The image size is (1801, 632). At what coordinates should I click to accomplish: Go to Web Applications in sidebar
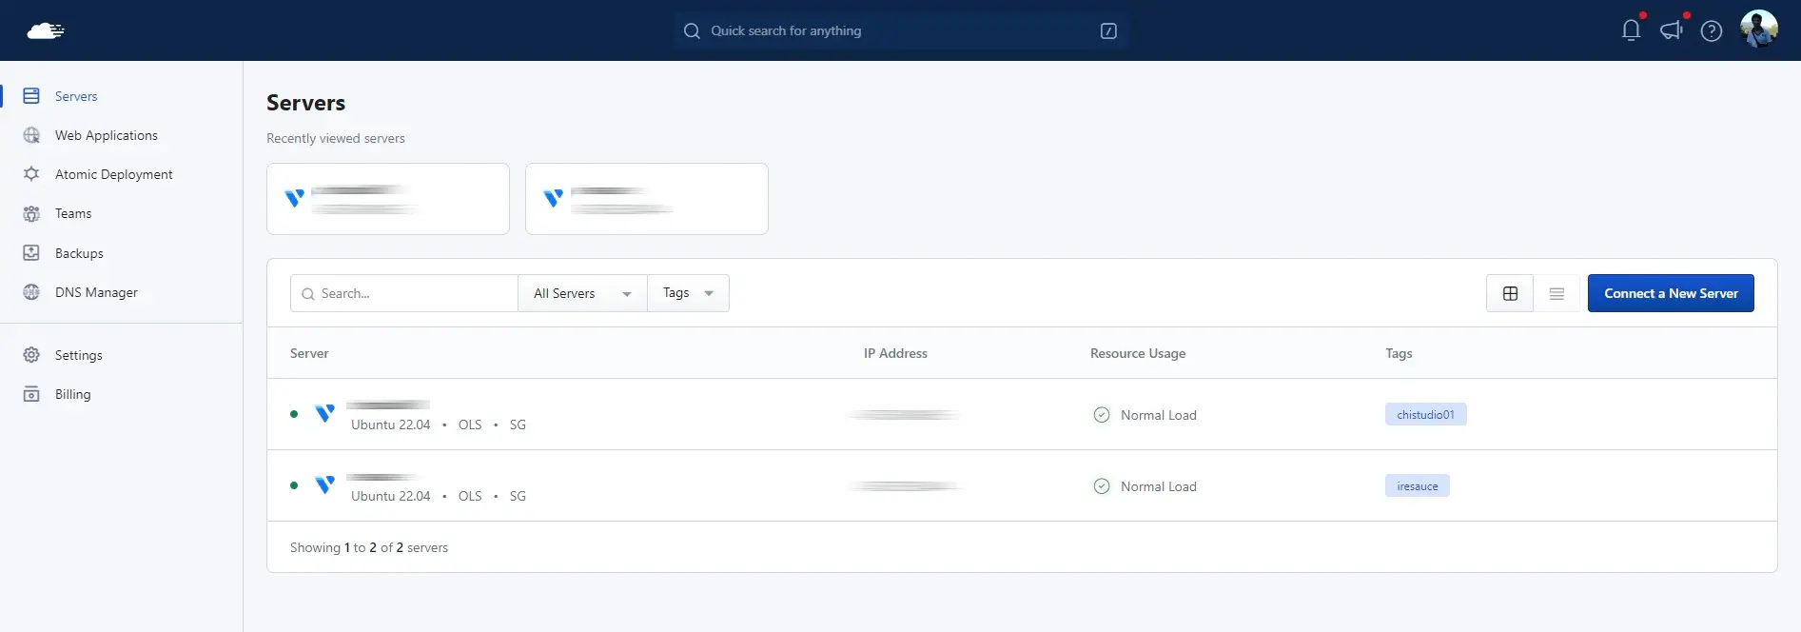[106, 135]
